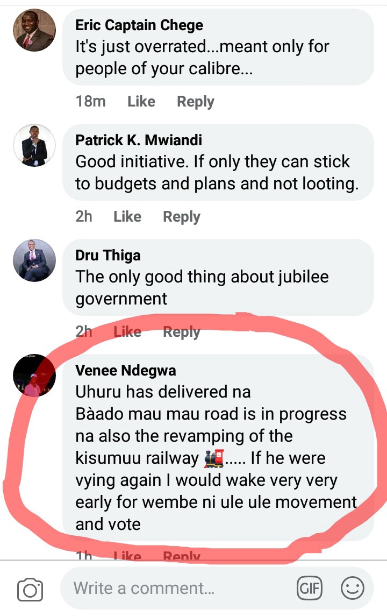
Task: Click the Write a comment field
Action: 217,588
